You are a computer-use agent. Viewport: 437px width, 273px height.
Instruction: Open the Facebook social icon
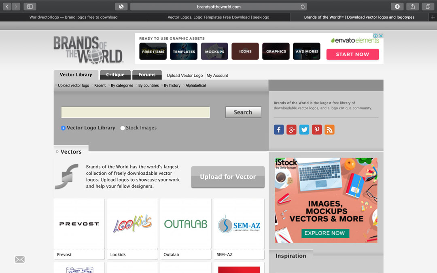click(279, 129)
